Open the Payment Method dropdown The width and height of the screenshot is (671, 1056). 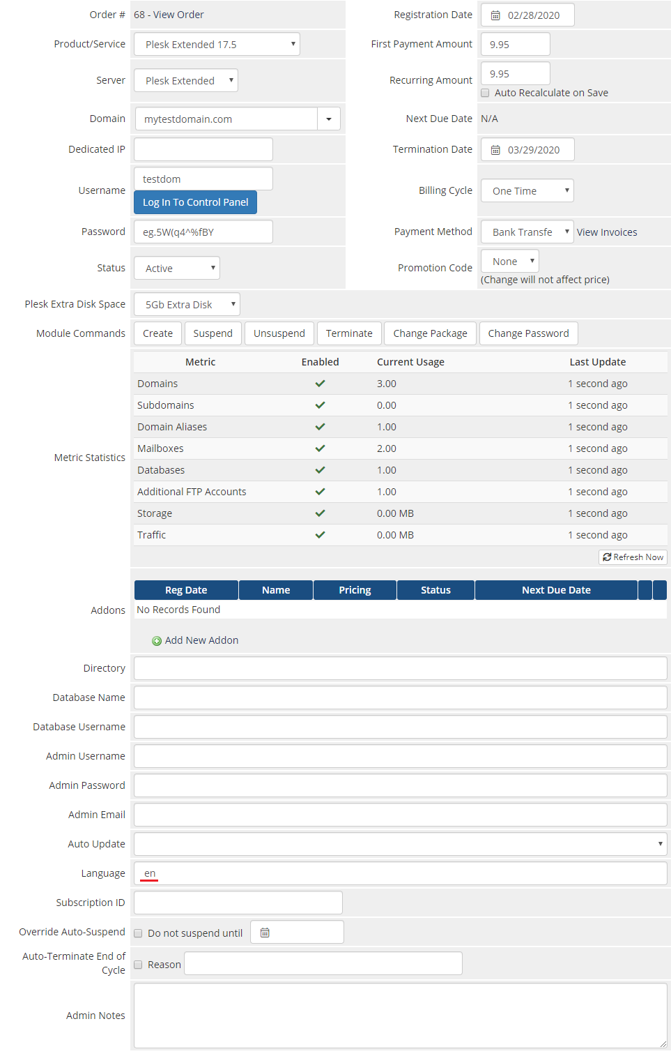click(x=527, y=232)
